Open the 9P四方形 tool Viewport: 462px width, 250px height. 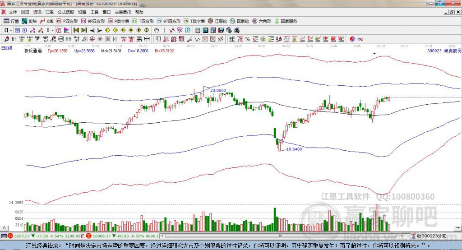pos(93,21)
